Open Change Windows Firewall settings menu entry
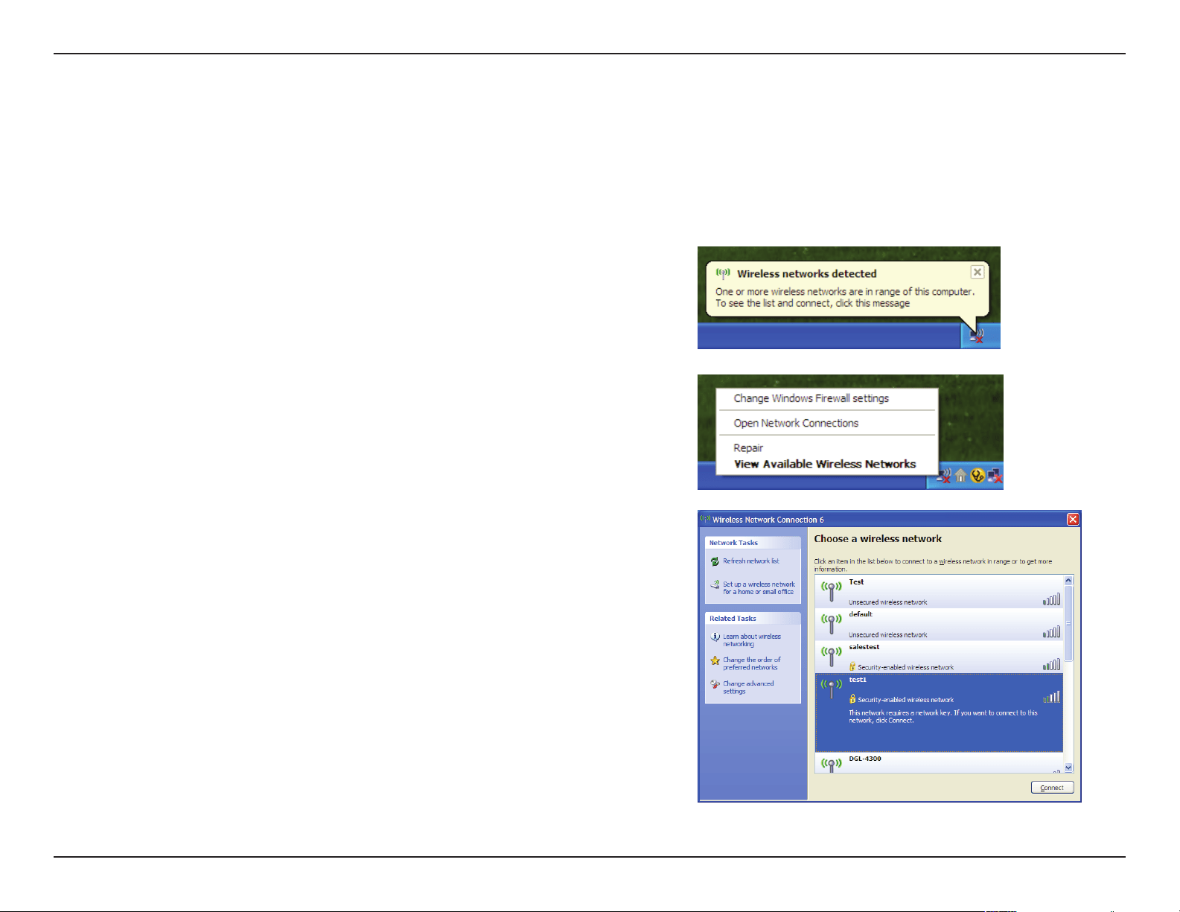This screenshot has width=1180, height=912. pos(811,398)
